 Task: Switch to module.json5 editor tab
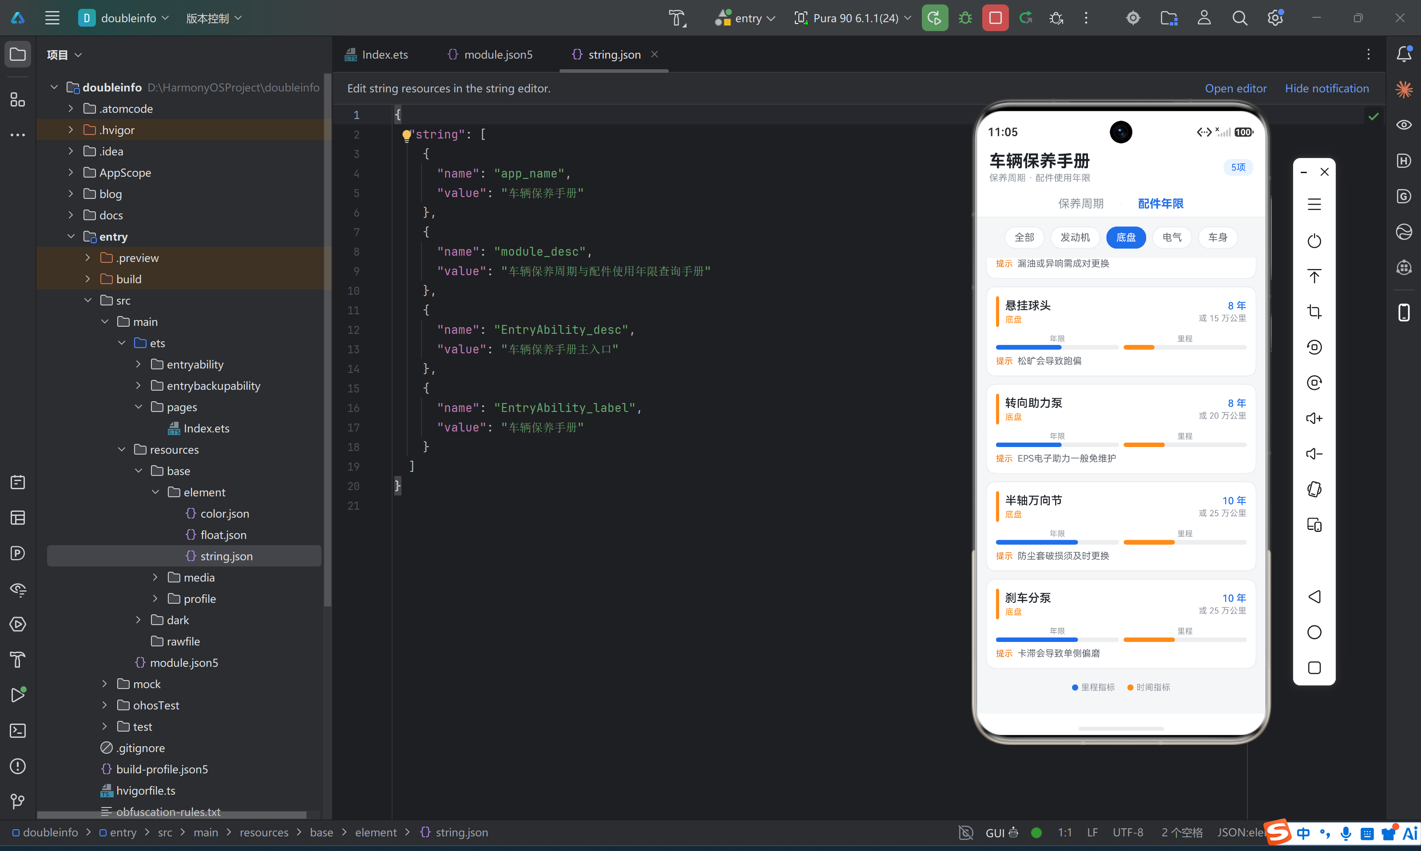click(489, 55)
